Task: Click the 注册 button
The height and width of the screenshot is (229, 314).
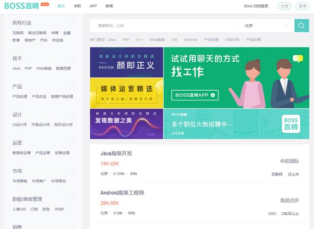Action: click(x=285, y=6)
